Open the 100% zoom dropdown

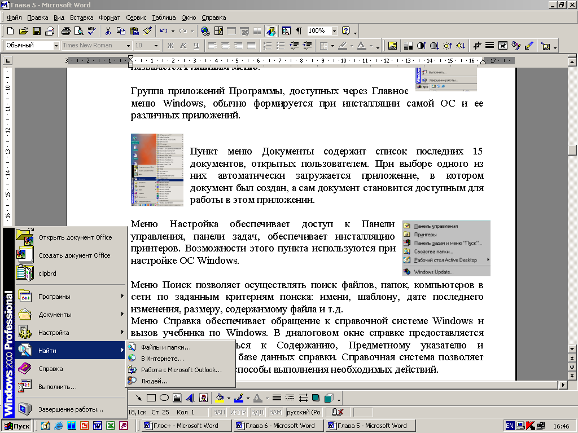click(x=334, y=31)
